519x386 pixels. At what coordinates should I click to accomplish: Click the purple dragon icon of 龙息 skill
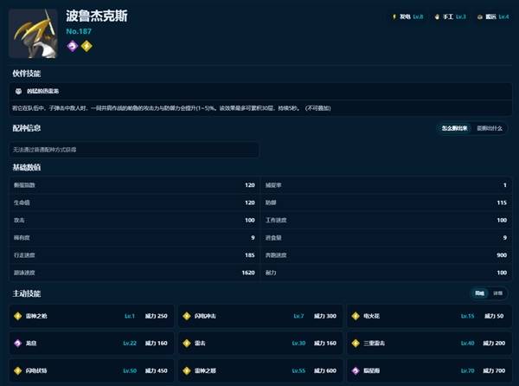(18, 344)
